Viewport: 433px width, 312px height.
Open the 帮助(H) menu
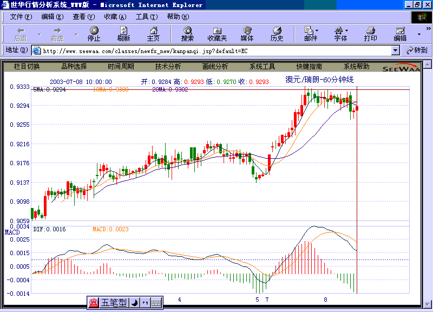pyautogui.click(x=178, y=17)
